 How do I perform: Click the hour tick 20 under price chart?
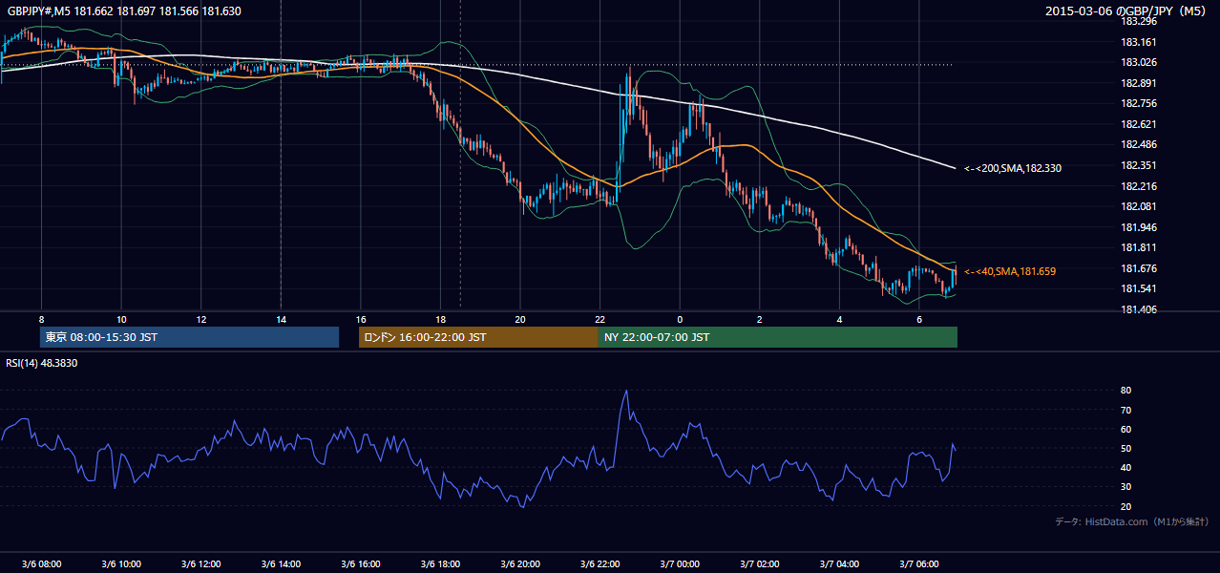[x=520, y=318]
